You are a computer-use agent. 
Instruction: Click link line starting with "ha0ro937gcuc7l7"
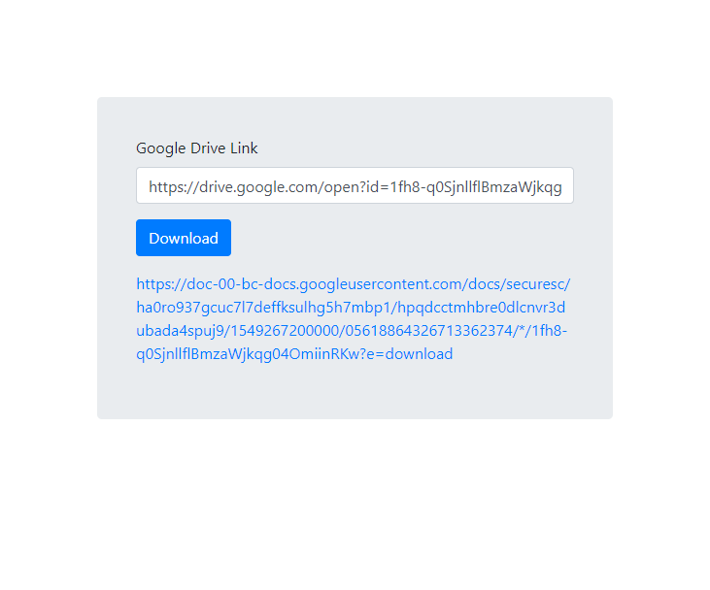[x=351, y=308]
